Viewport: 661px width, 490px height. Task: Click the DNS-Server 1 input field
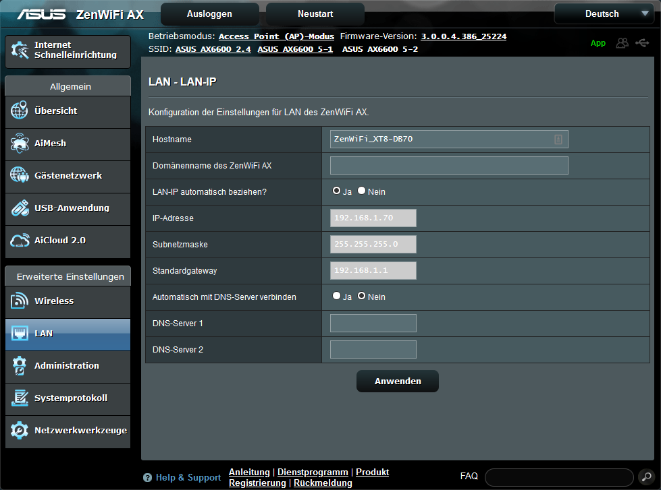point(373,324)
